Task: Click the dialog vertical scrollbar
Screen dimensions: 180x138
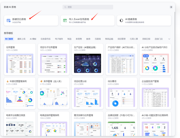Action: (x=175, y=55)
